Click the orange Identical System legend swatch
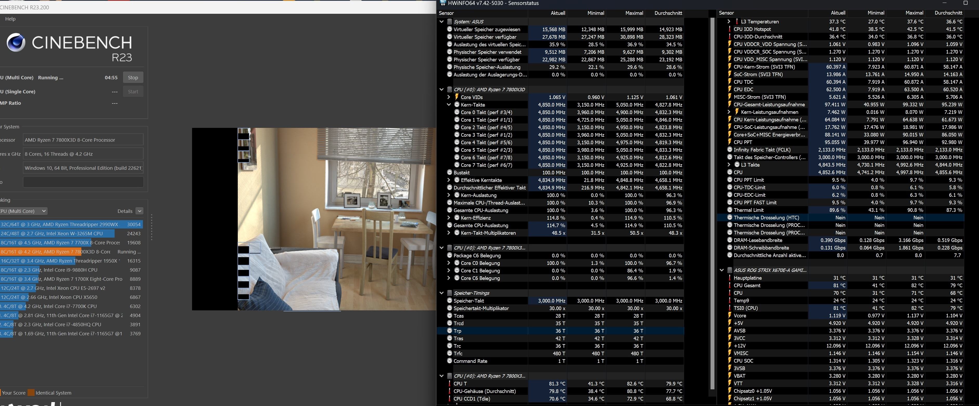The image size is (979, 406). click(x=31, y=393)
